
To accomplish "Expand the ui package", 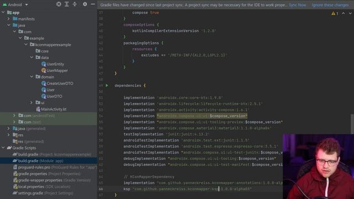I will pyautogui.click(x=32, y=103).
